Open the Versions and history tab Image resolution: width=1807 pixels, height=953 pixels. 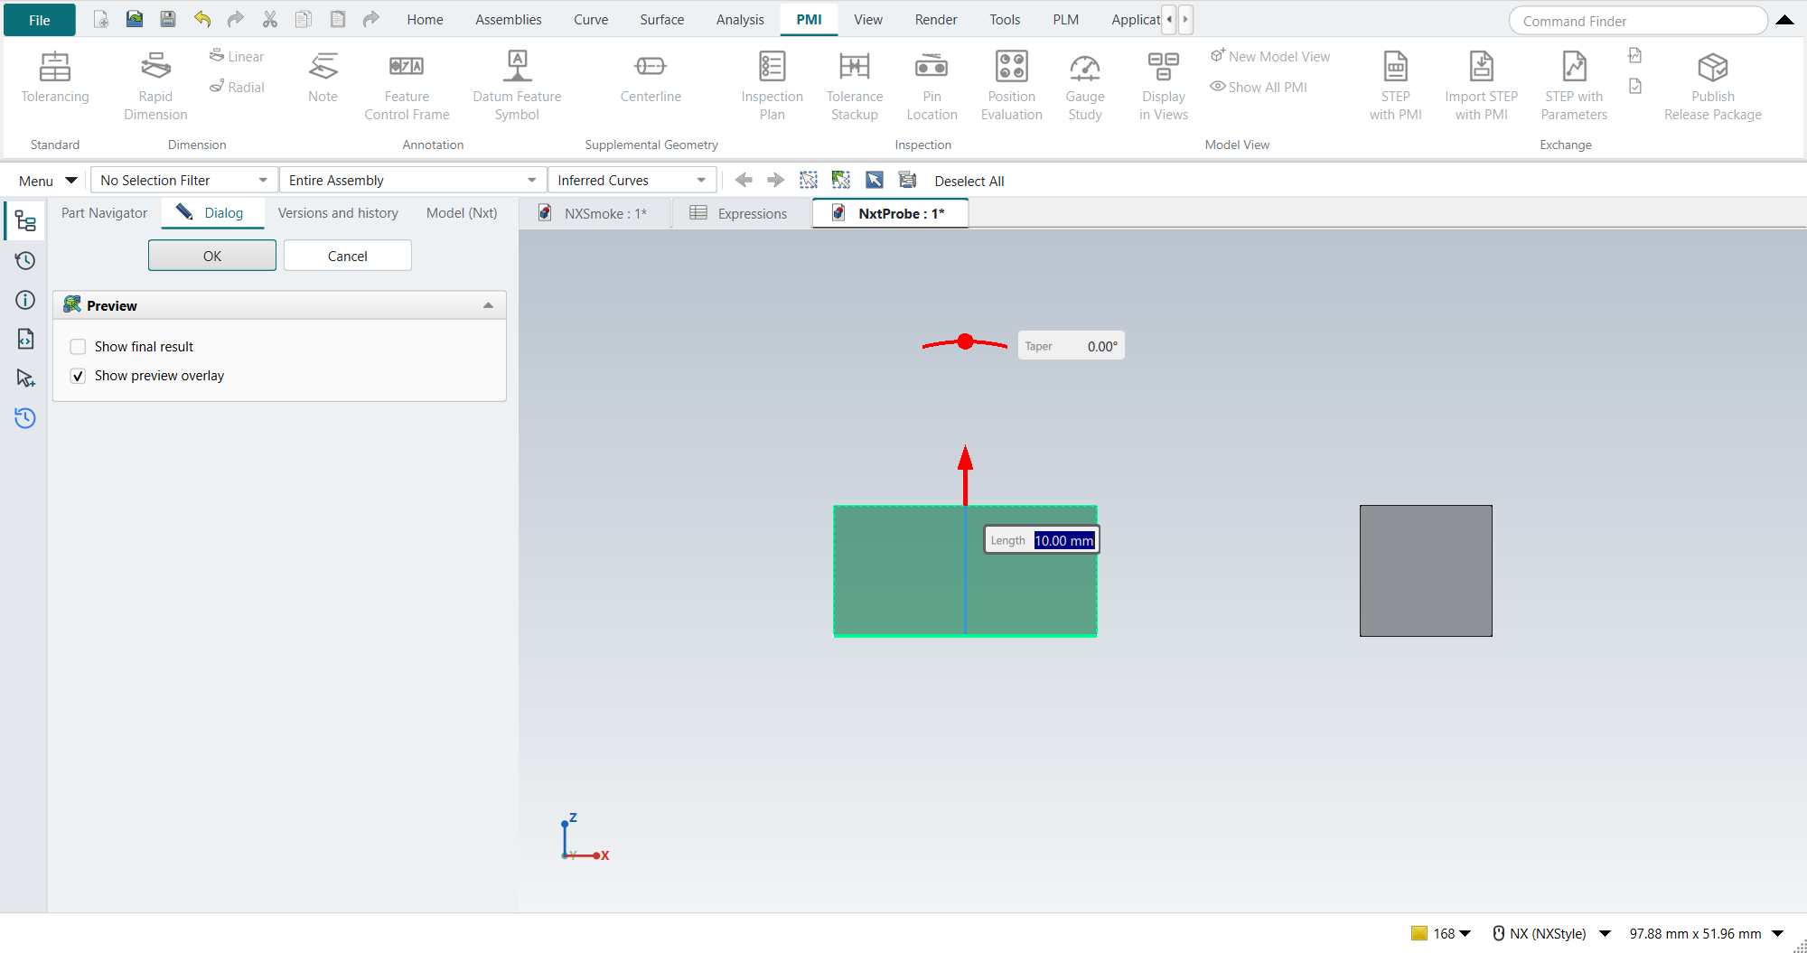click(338, 213)
